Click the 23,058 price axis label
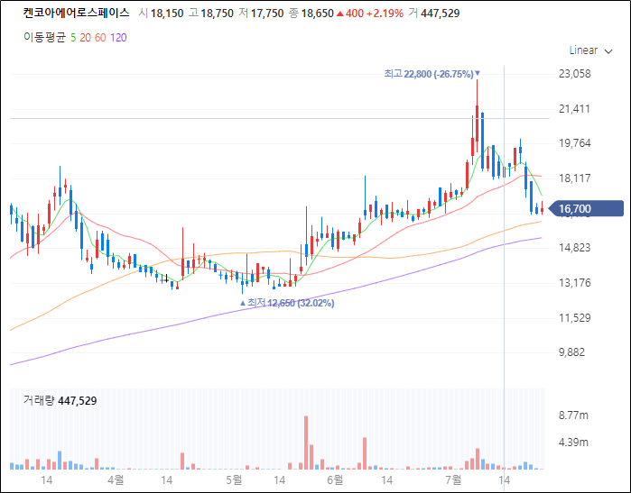 (575, 74)
